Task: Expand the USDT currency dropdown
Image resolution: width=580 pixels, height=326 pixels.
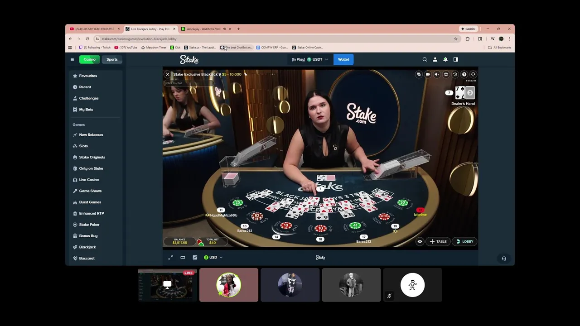Action: pos(310,59)
